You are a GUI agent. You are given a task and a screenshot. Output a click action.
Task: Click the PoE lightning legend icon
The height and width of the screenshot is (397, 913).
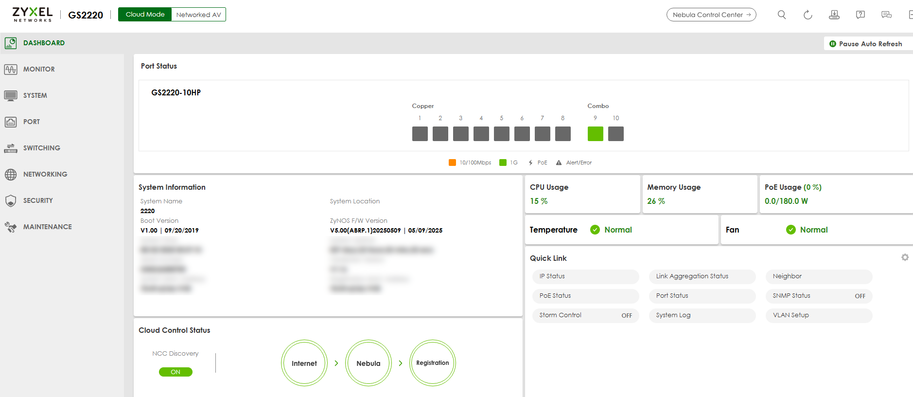[x=530, y=162]
